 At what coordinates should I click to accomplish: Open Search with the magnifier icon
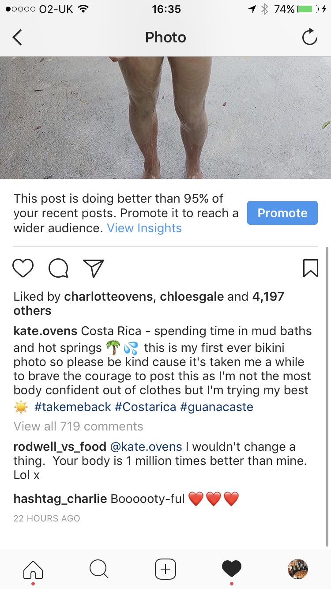click(x=99, y=569)
